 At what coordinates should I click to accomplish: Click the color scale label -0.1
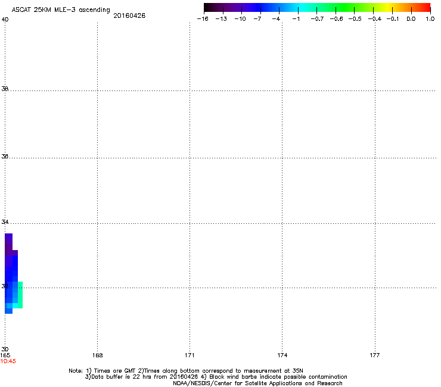click(393, 19)
